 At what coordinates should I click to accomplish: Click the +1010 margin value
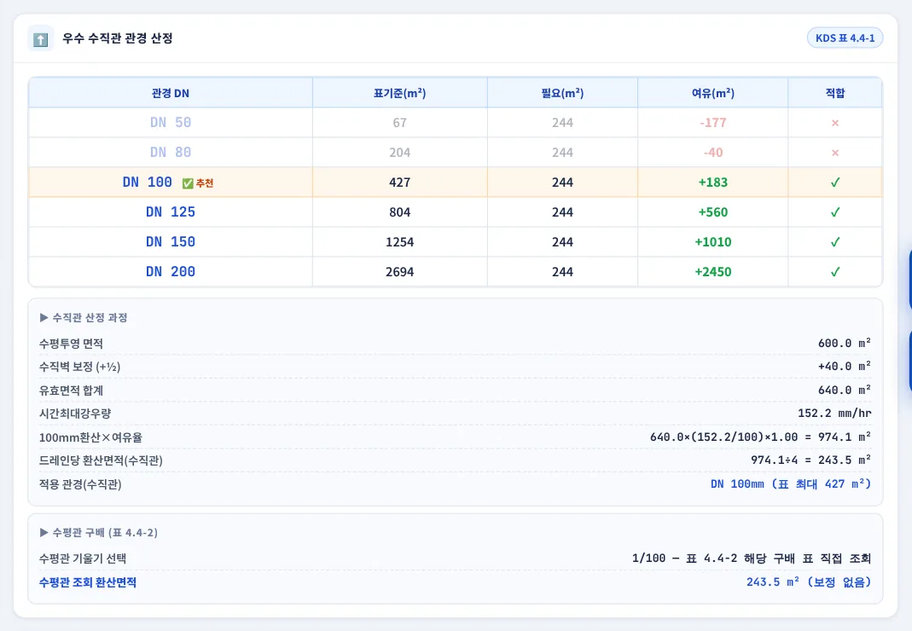point(713,242)
